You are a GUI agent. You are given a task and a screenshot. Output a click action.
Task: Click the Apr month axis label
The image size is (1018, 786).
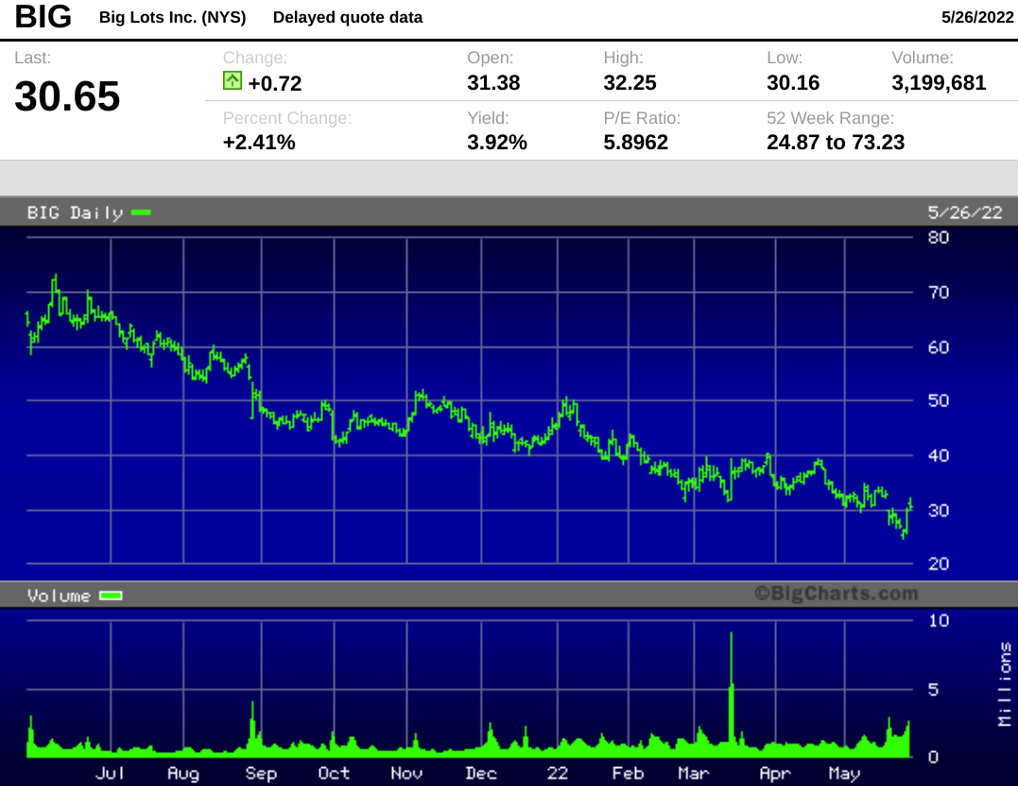pos(775,774)
